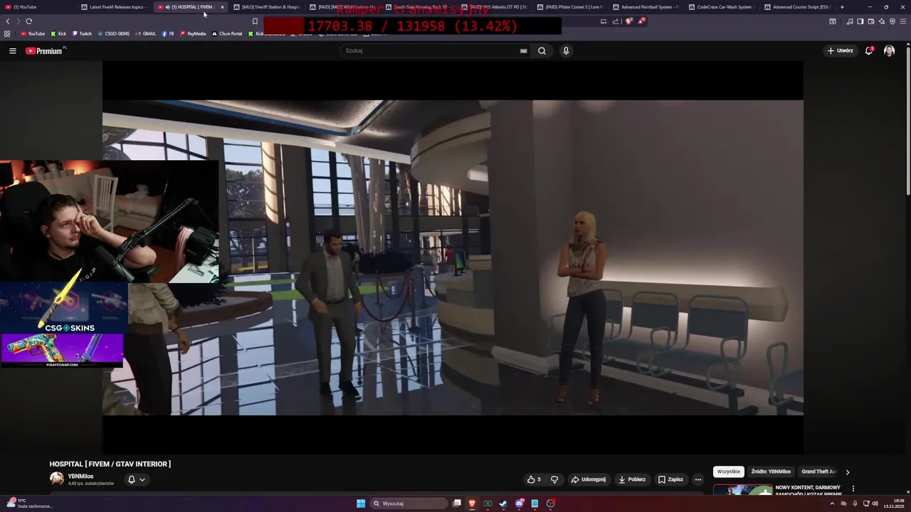Open the Brave Leo AI sparkle icon
This screenshot has width=911, height=512.
(881, 21)
